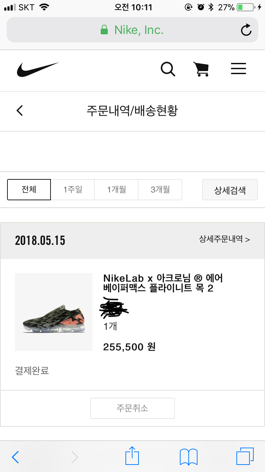Tap the VaporMax shoe product thumbnail

54,312
